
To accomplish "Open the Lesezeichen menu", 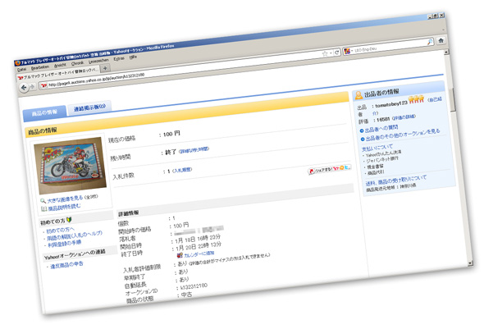I will pyautogui.click(x=98, y=61).
